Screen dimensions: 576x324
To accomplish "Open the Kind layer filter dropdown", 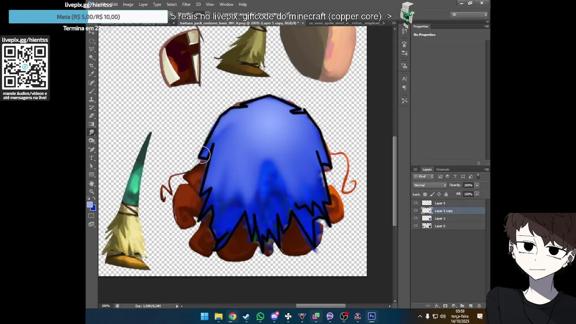I will 424,176.
